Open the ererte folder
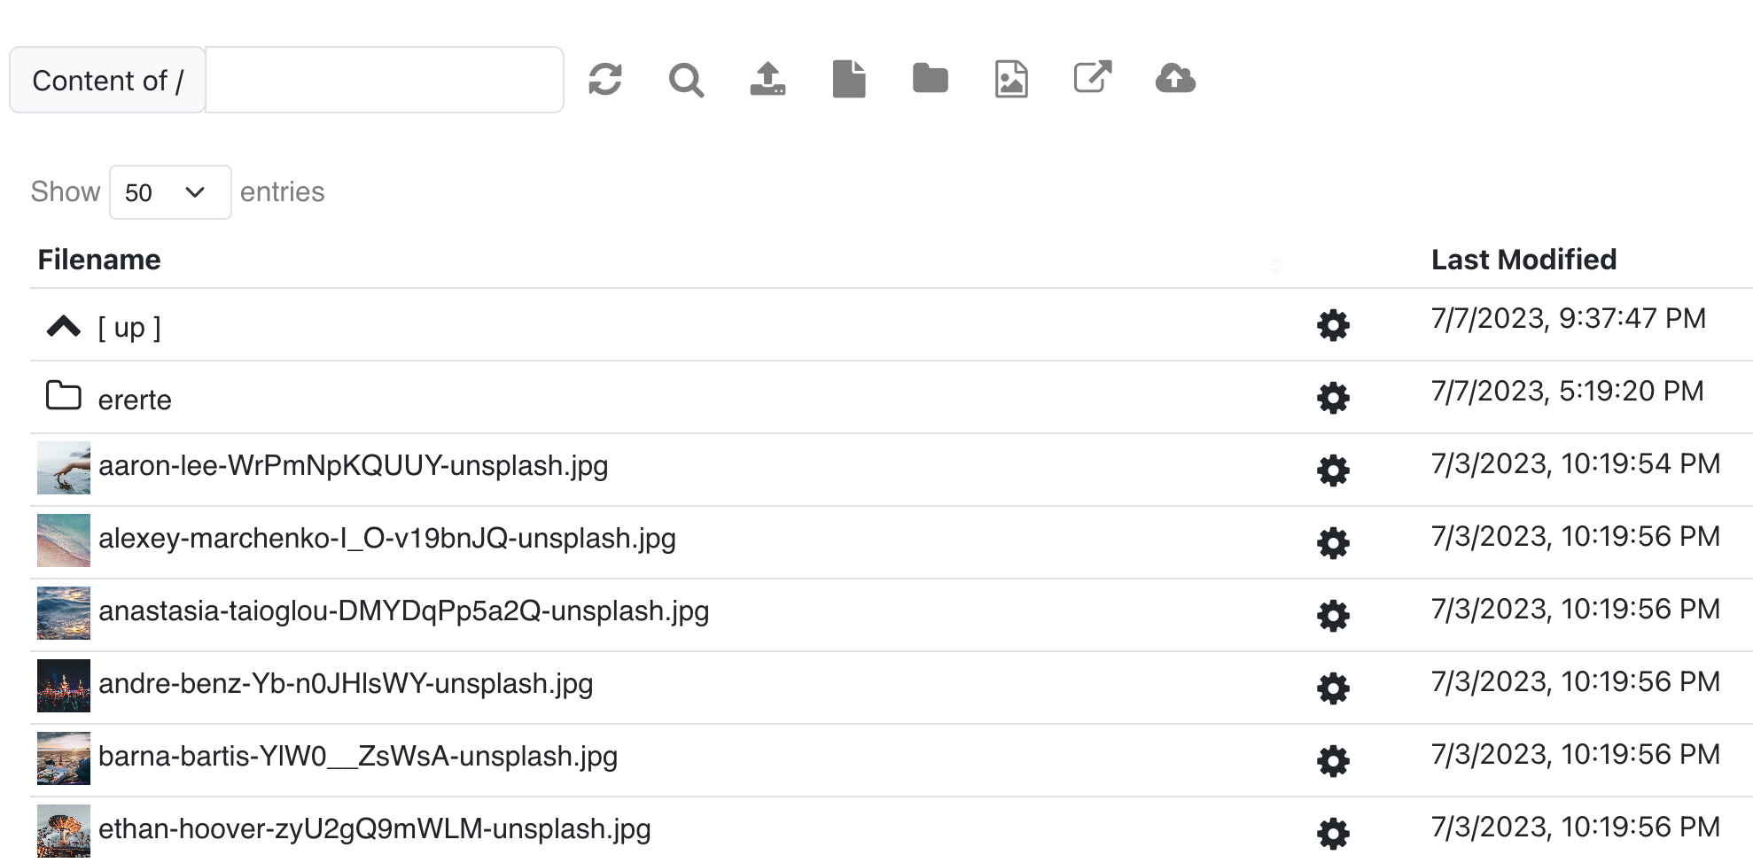The image size is (1753, 863). click(x=135, y=400)
